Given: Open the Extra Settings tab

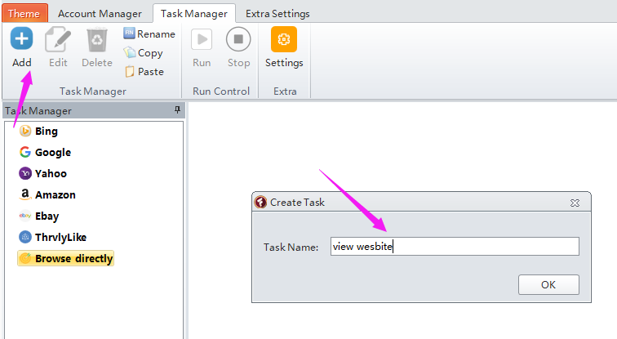Looking at the screenshot, I should (x=277, y=13).
